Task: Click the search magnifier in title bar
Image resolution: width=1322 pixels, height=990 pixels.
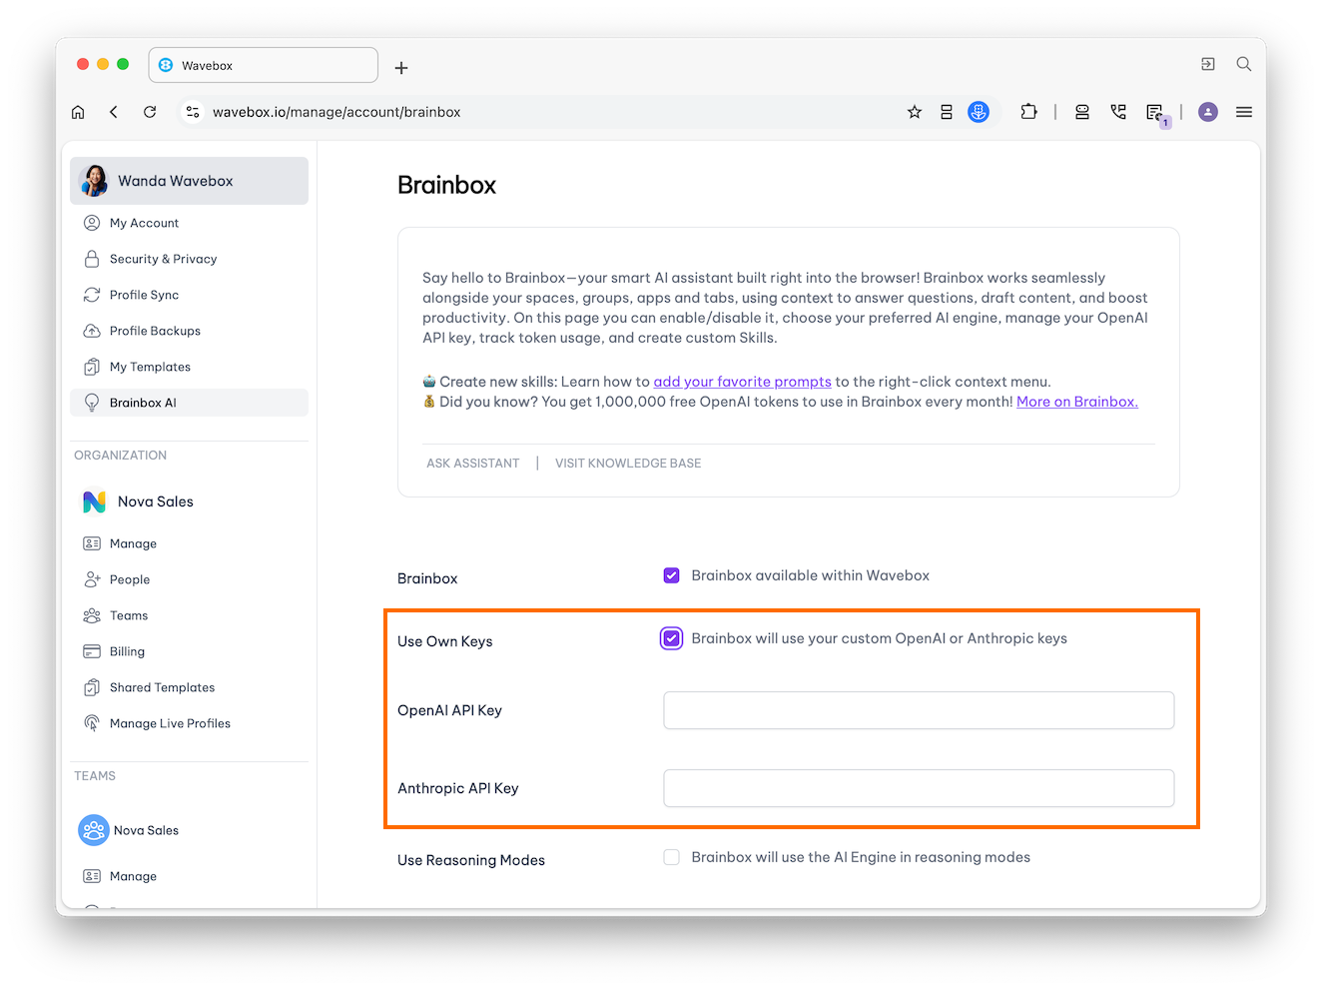Action: click(1244, 64)
